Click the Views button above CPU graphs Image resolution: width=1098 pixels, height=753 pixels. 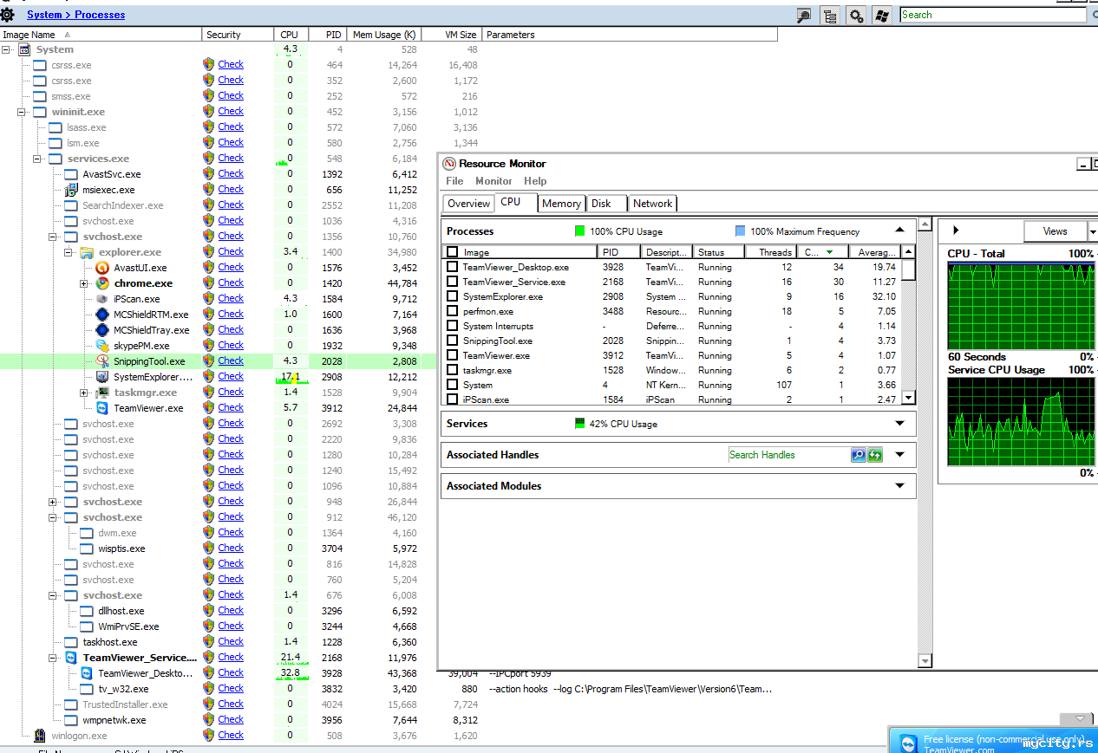1055,231
